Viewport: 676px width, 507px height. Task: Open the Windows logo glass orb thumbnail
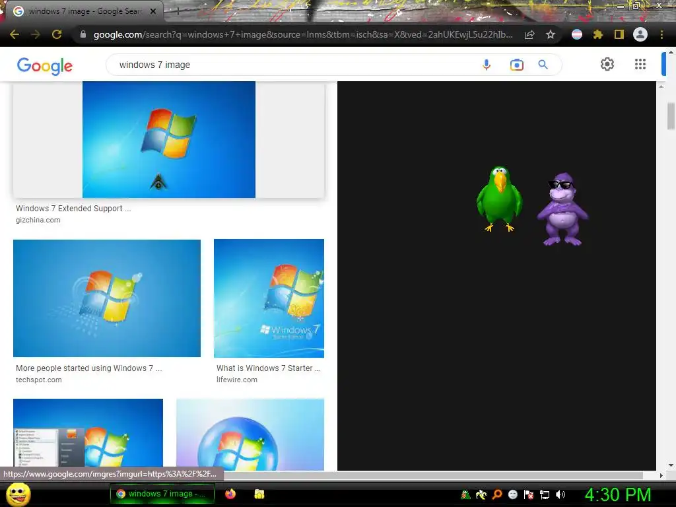point(250,434)
